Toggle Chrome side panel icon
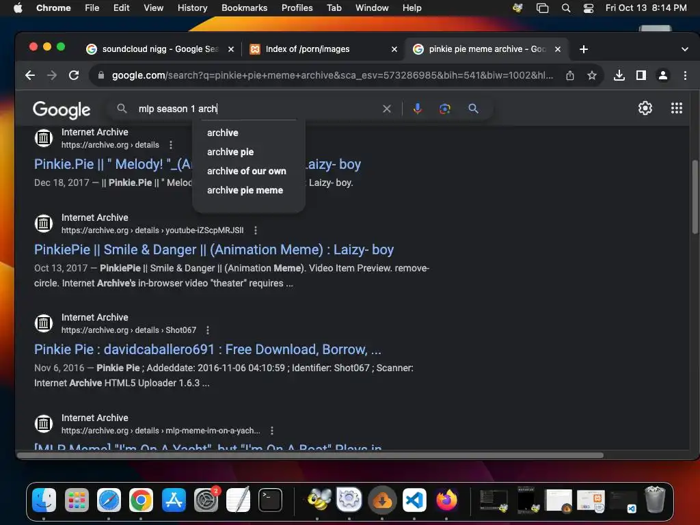Viewport: 700px width, 525px height. tap(641, 75)
